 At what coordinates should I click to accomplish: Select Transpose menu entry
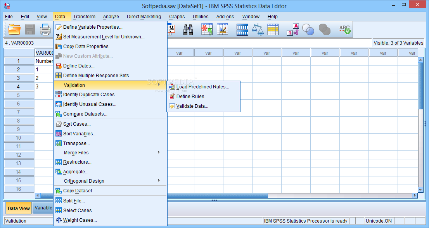pyautogui.click(x=111, y=143)
